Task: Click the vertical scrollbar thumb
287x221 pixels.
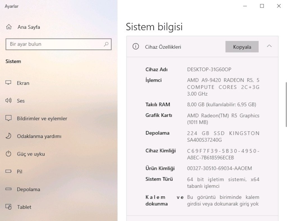Action: click(286, 104)
